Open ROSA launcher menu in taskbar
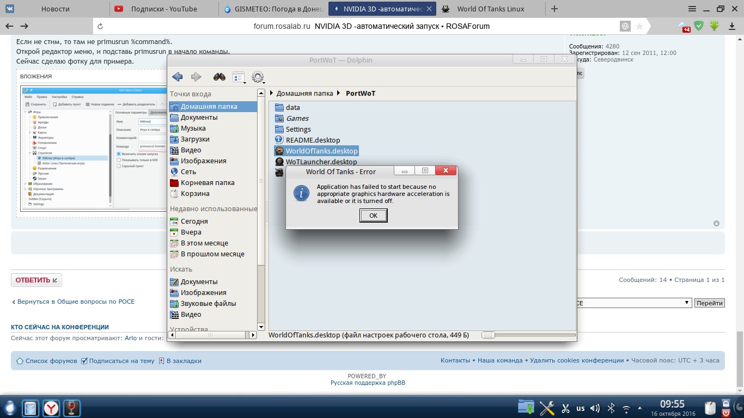This screenshot has width=744, height=418. (10, 408)
